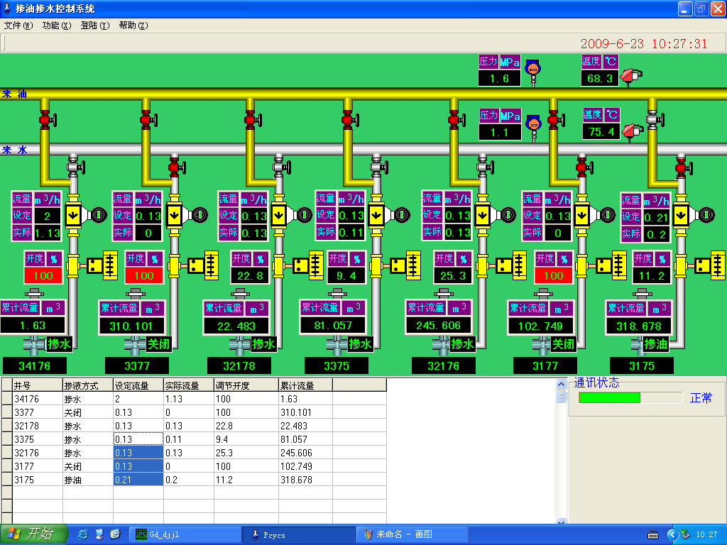Select the flow meter icon of well 32176
This screenshot has width=727, height=545.
(x=495, y=214)
